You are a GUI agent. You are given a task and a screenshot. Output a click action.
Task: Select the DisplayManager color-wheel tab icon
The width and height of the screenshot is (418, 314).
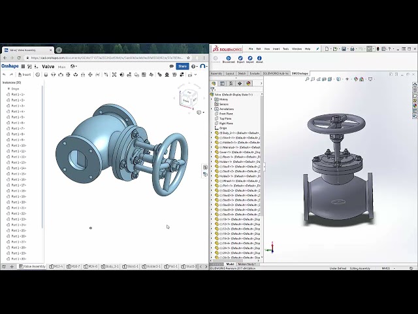pos(248,84)
